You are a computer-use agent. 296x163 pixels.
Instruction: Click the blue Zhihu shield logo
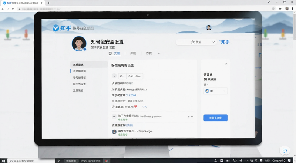56,28
